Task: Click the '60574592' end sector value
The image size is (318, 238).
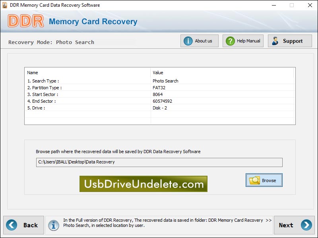Action: coord(162,101)
